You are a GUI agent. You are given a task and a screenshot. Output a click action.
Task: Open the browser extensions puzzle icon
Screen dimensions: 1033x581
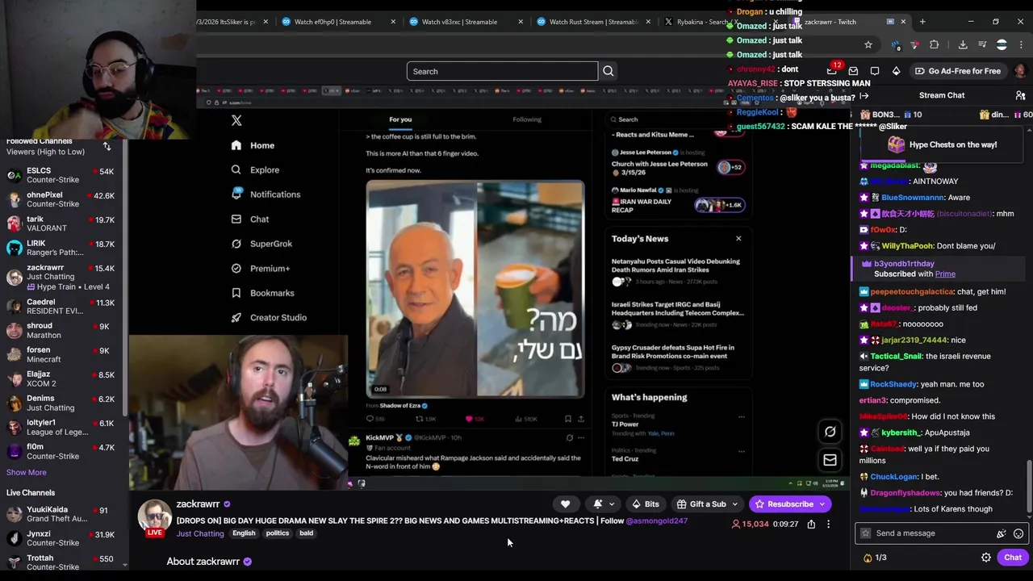(x=935, y=45)
